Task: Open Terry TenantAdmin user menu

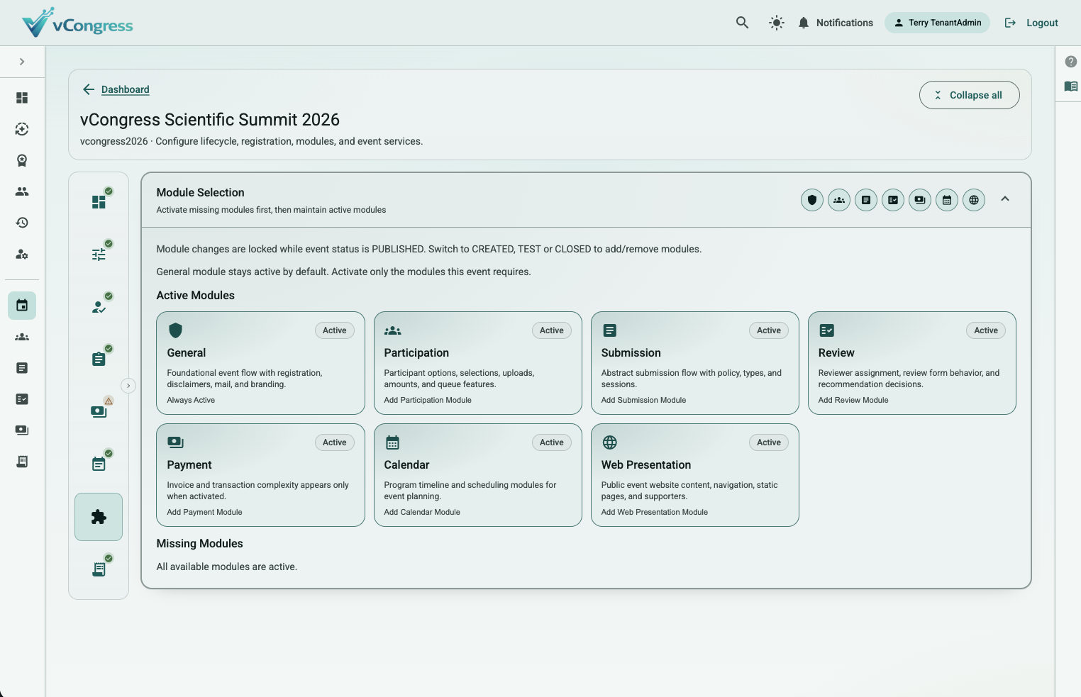Action: click(937, 23)
